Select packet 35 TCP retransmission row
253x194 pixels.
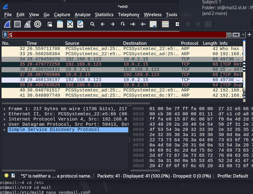pyautogui.click(x=122, y=64)
